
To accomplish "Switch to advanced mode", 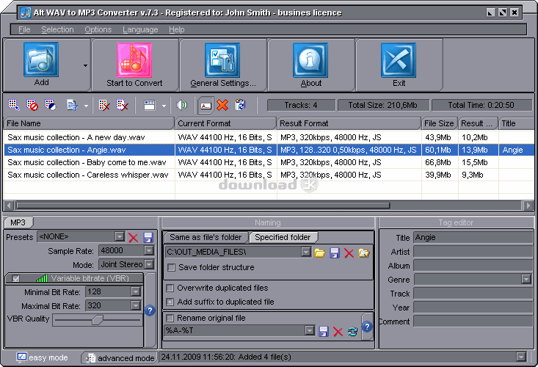I will 120,357.
